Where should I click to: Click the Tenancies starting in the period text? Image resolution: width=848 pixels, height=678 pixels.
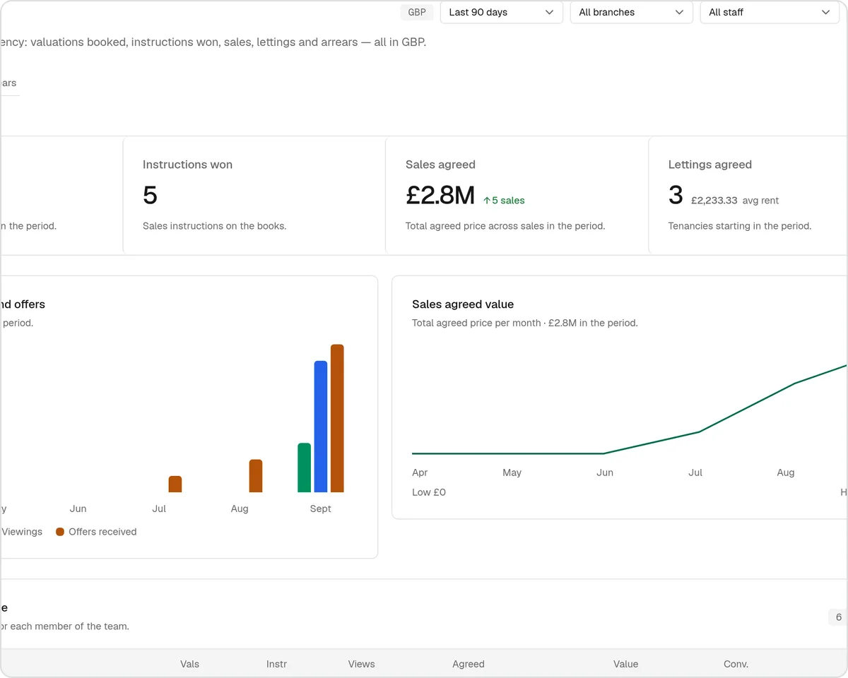point(740,226)
